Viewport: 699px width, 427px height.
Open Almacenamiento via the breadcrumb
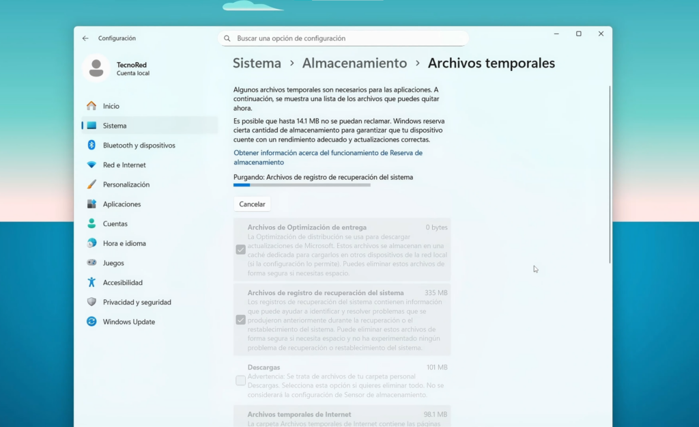[x=354, y=63]
